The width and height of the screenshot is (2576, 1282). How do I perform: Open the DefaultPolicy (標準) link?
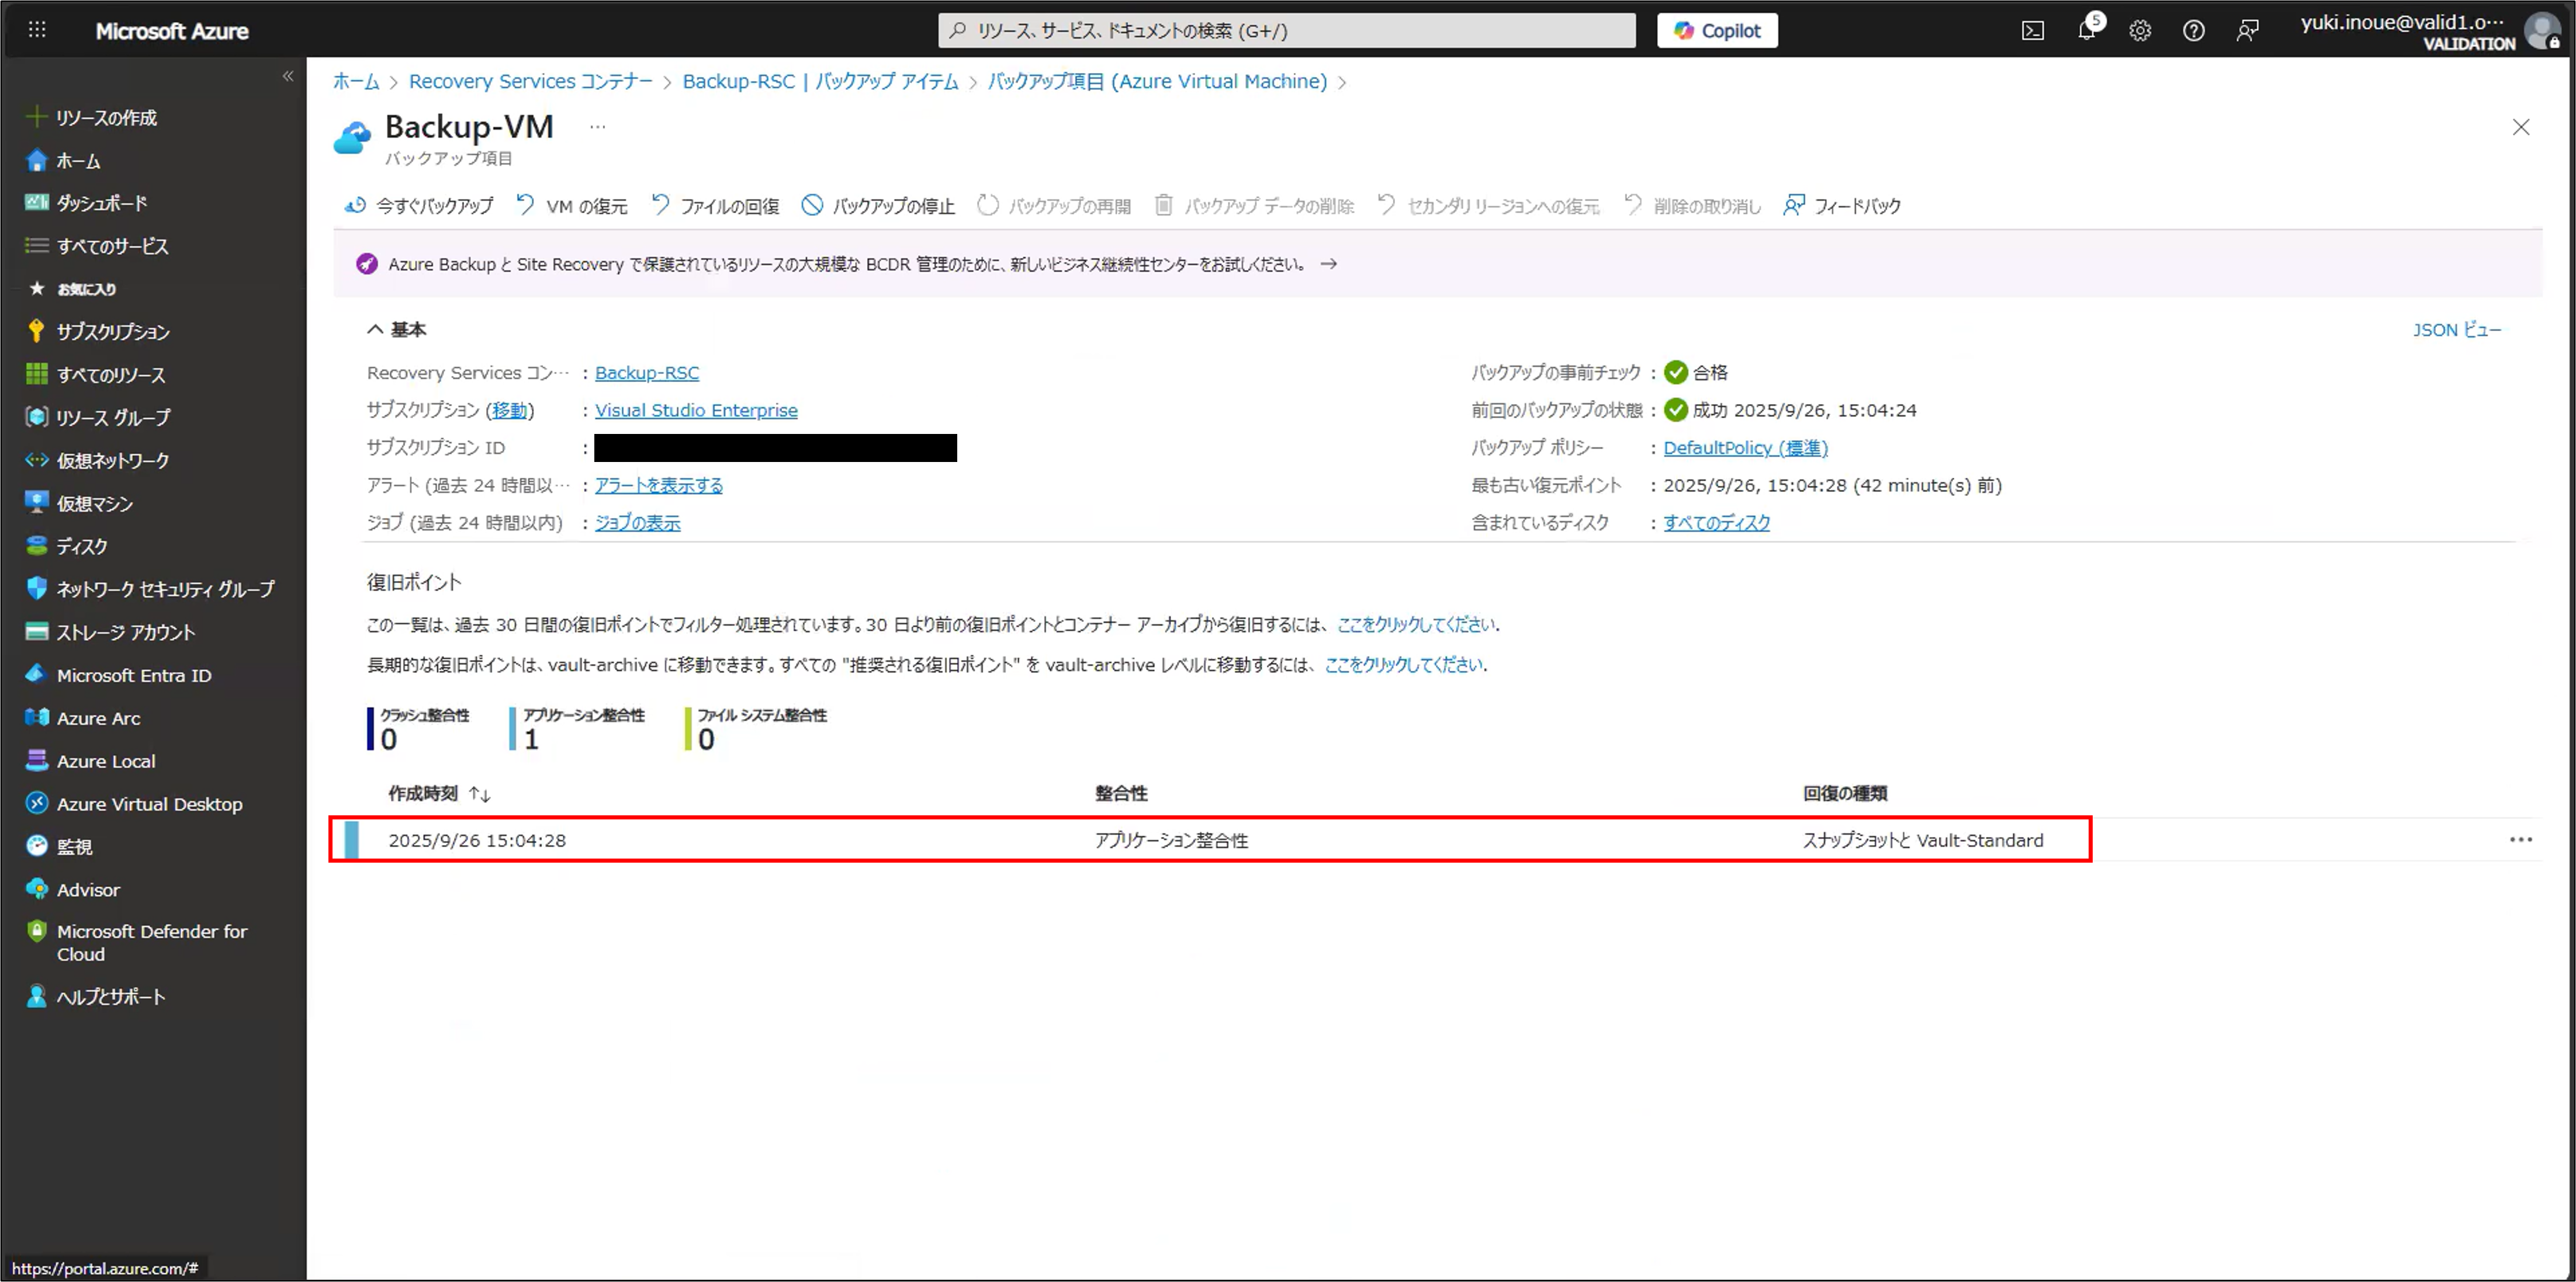tap(1745, 447)
